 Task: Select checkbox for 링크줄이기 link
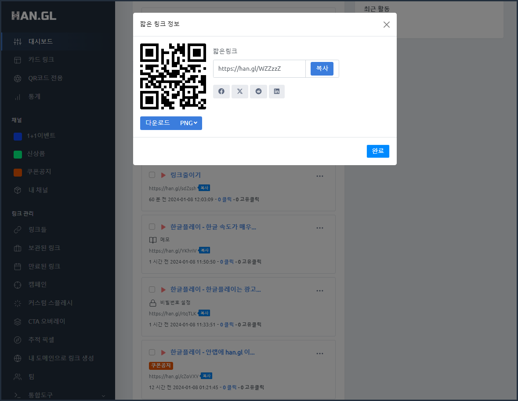(x=152, y=175)
